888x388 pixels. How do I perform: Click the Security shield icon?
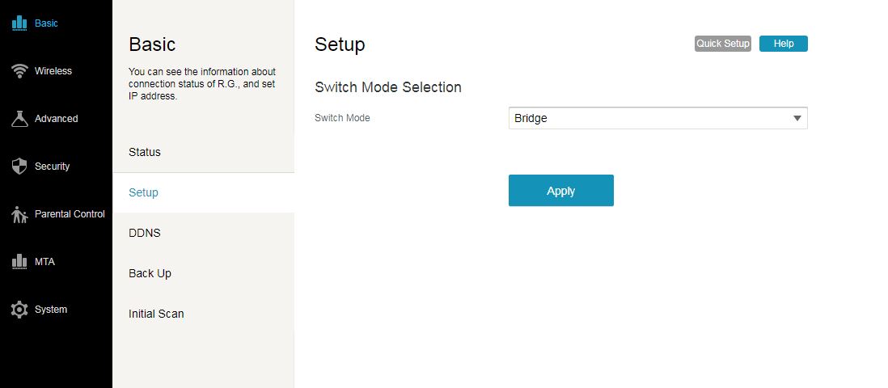point(20,167)
